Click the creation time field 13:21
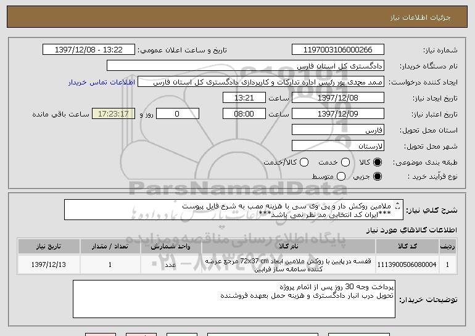 (244, 98)
